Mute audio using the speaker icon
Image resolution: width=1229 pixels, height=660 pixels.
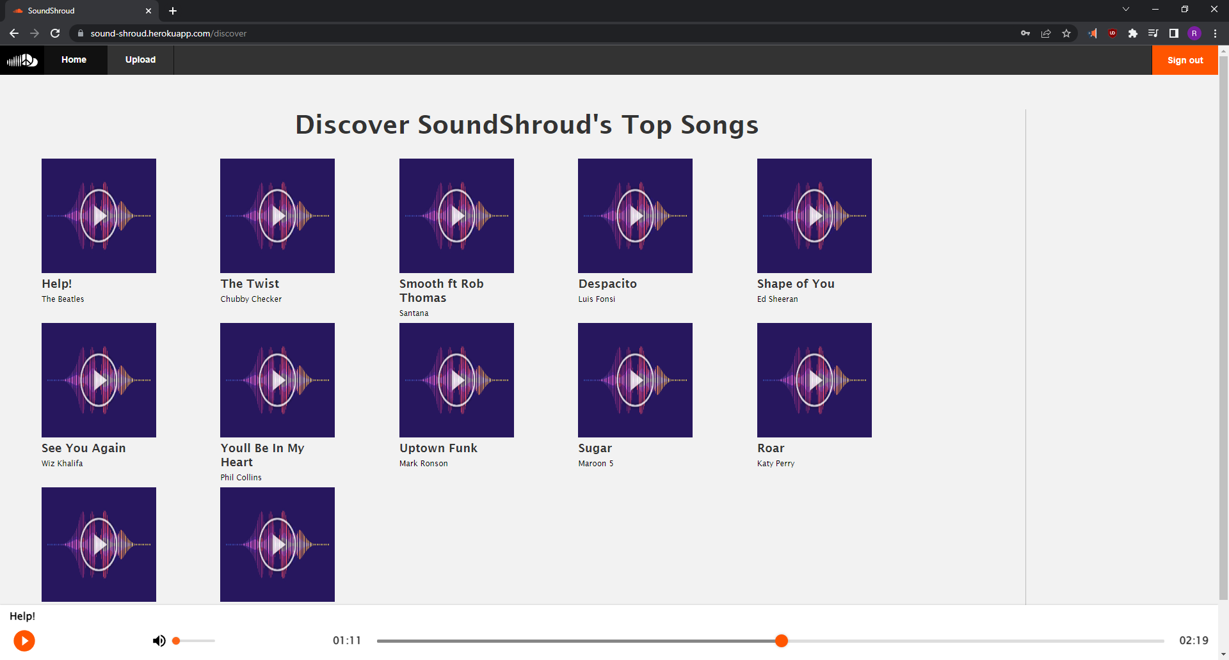159,640
